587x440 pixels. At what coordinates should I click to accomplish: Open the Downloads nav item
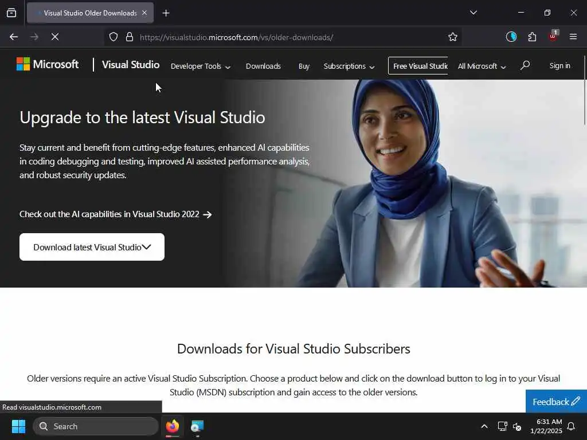(x=263, y=66)
